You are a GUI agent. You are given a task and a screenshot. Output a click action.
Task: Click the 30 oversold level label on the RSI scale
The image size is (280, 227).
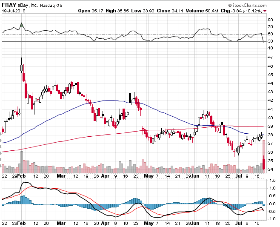click(x=270, y=41)
